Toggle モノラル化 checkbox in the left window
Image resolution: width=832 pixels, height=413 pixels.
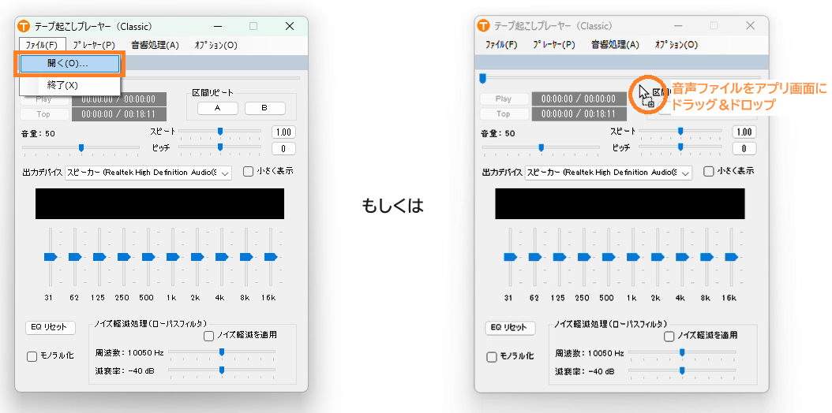[x=32, y=356]
